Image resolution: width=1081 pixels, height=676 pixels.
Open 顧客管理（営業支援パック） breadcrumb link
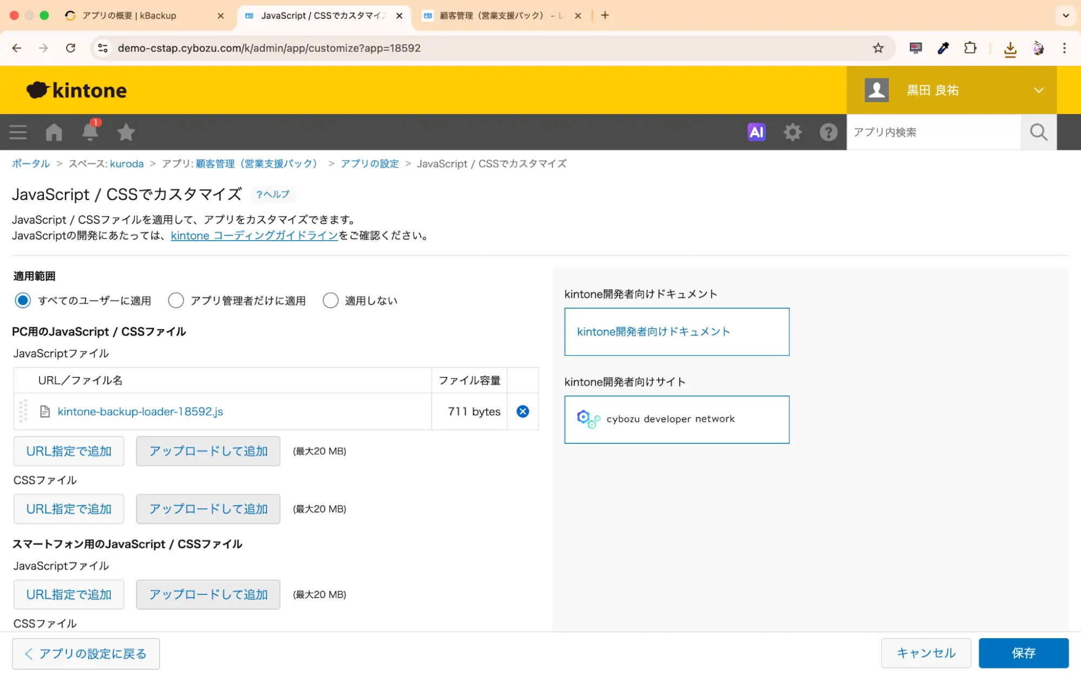tap(256, 163)
